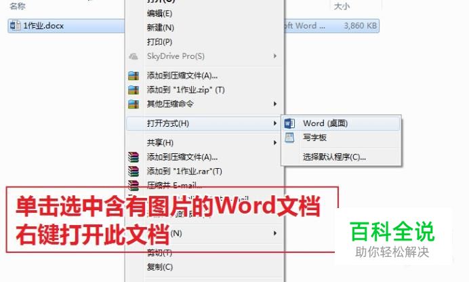Expand the SkyDrive Pro submenu arrow
469x282 pixels.
274,56
